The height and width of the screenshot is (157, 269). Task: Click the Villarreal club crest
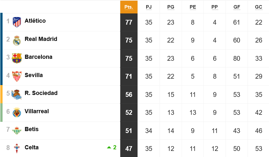[17, 112]
